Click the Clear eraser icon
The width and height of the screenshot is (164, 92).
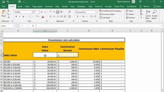pos(141,18)
